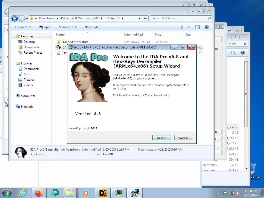Open the Videos library

[28, 85]
